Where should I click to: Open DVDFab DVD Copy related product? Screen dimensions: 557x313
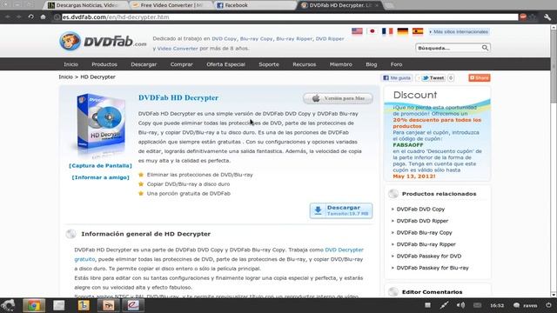pyautogui.click(x=420, y=209)
